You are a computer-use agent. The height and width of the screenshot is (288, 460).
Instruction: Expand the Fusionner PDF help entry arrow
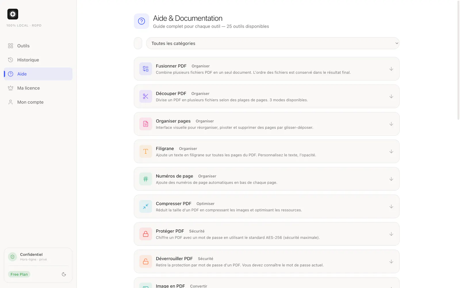391,69
